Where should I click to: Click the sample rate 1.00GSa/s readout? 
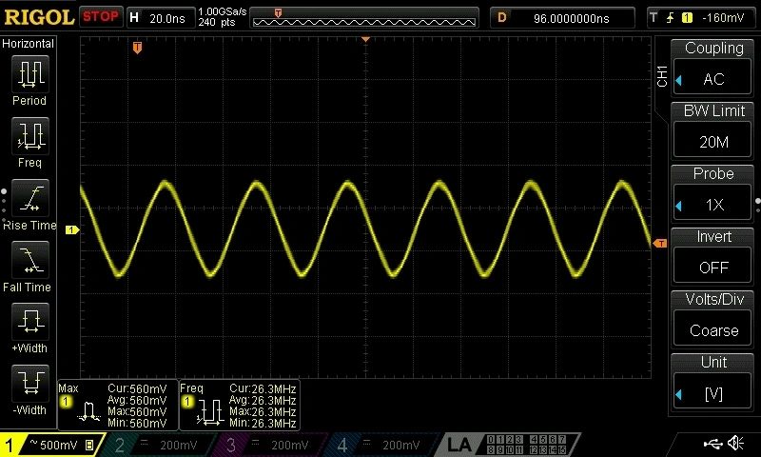pyautogui.click(x=223, y=11)
